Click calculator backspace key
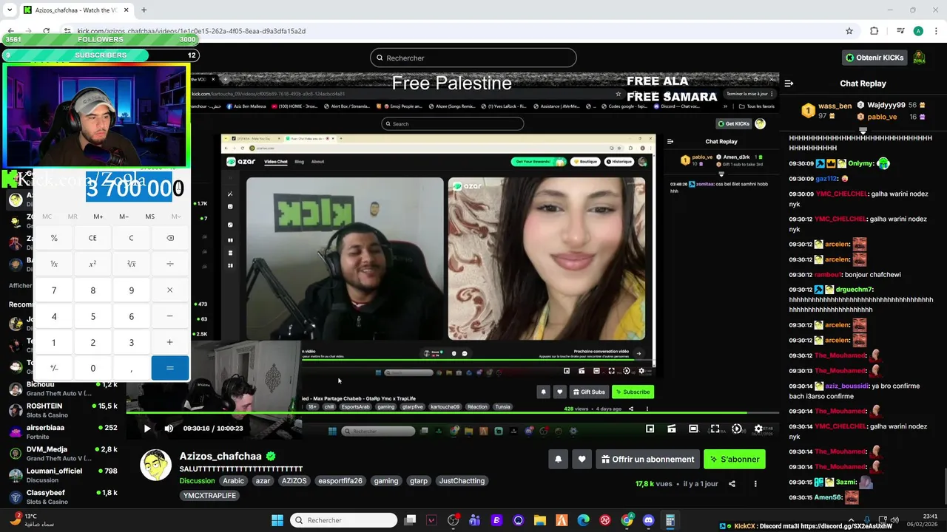The height and width of the screenshot is (532, 947). [169, 238]
